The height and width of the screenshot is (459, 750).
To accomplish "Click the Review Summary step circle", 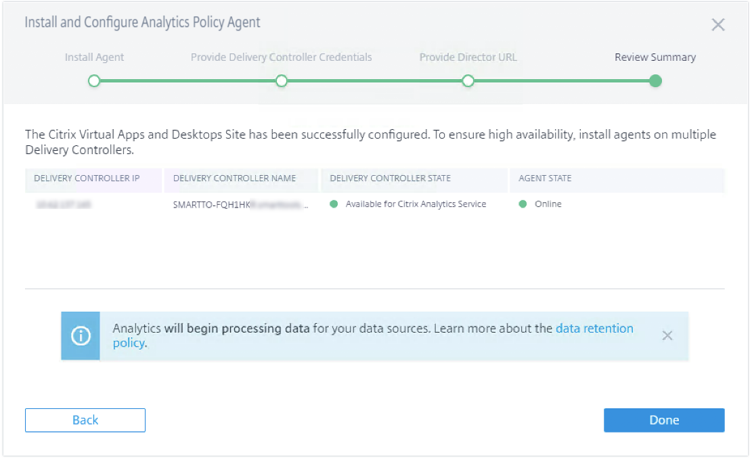I will pos(655,81).
